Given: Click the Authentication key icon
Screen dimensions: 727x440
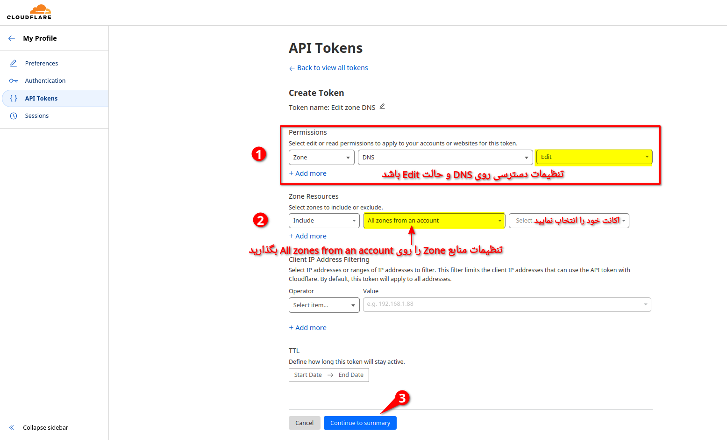Looking at the screenshot, I should 14,81.
